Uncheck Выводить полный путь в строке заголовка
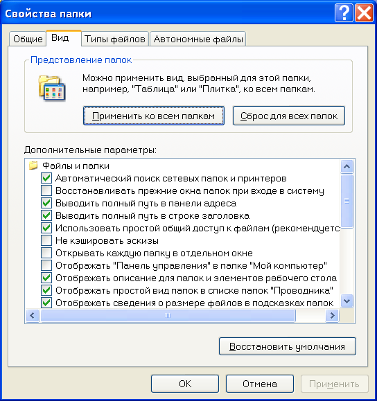 coord(46,215)
